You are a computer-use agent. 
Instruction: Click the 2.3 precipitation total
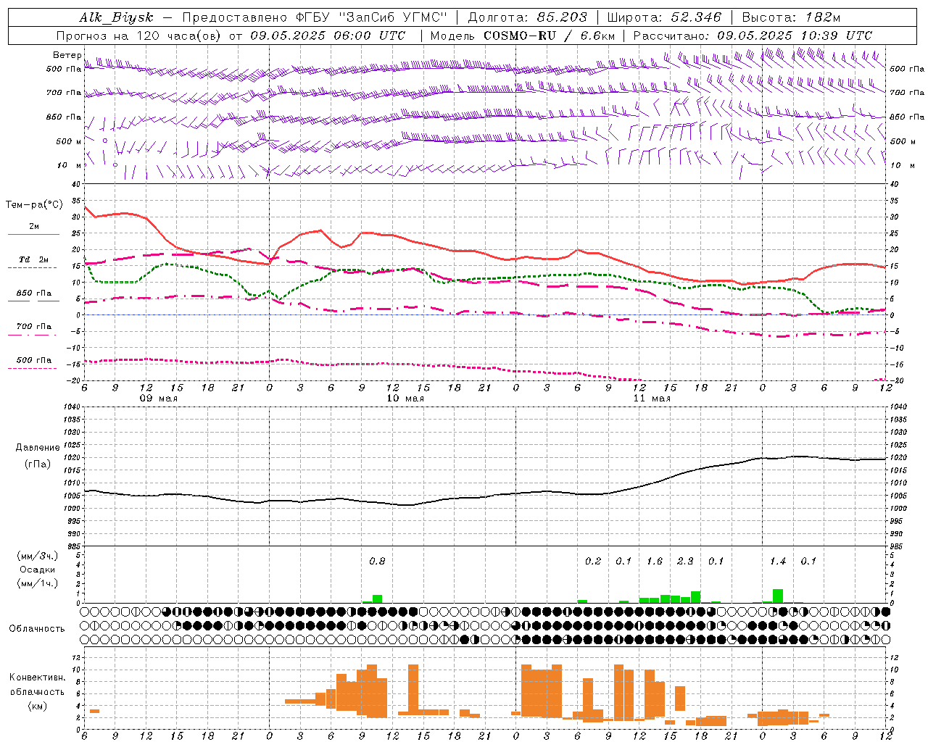pyautogui.click(x=685, y=561)
